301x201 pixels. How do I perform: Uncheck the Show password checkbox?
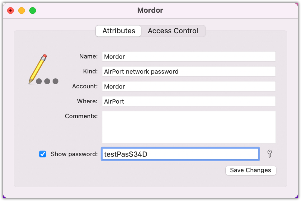pos(43,154)
